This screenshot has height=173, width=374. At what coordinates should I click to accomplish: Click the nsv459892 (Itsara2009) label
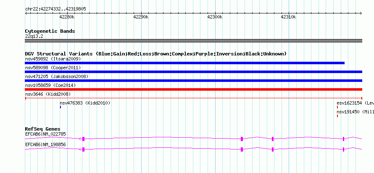[x=53, y=59]
